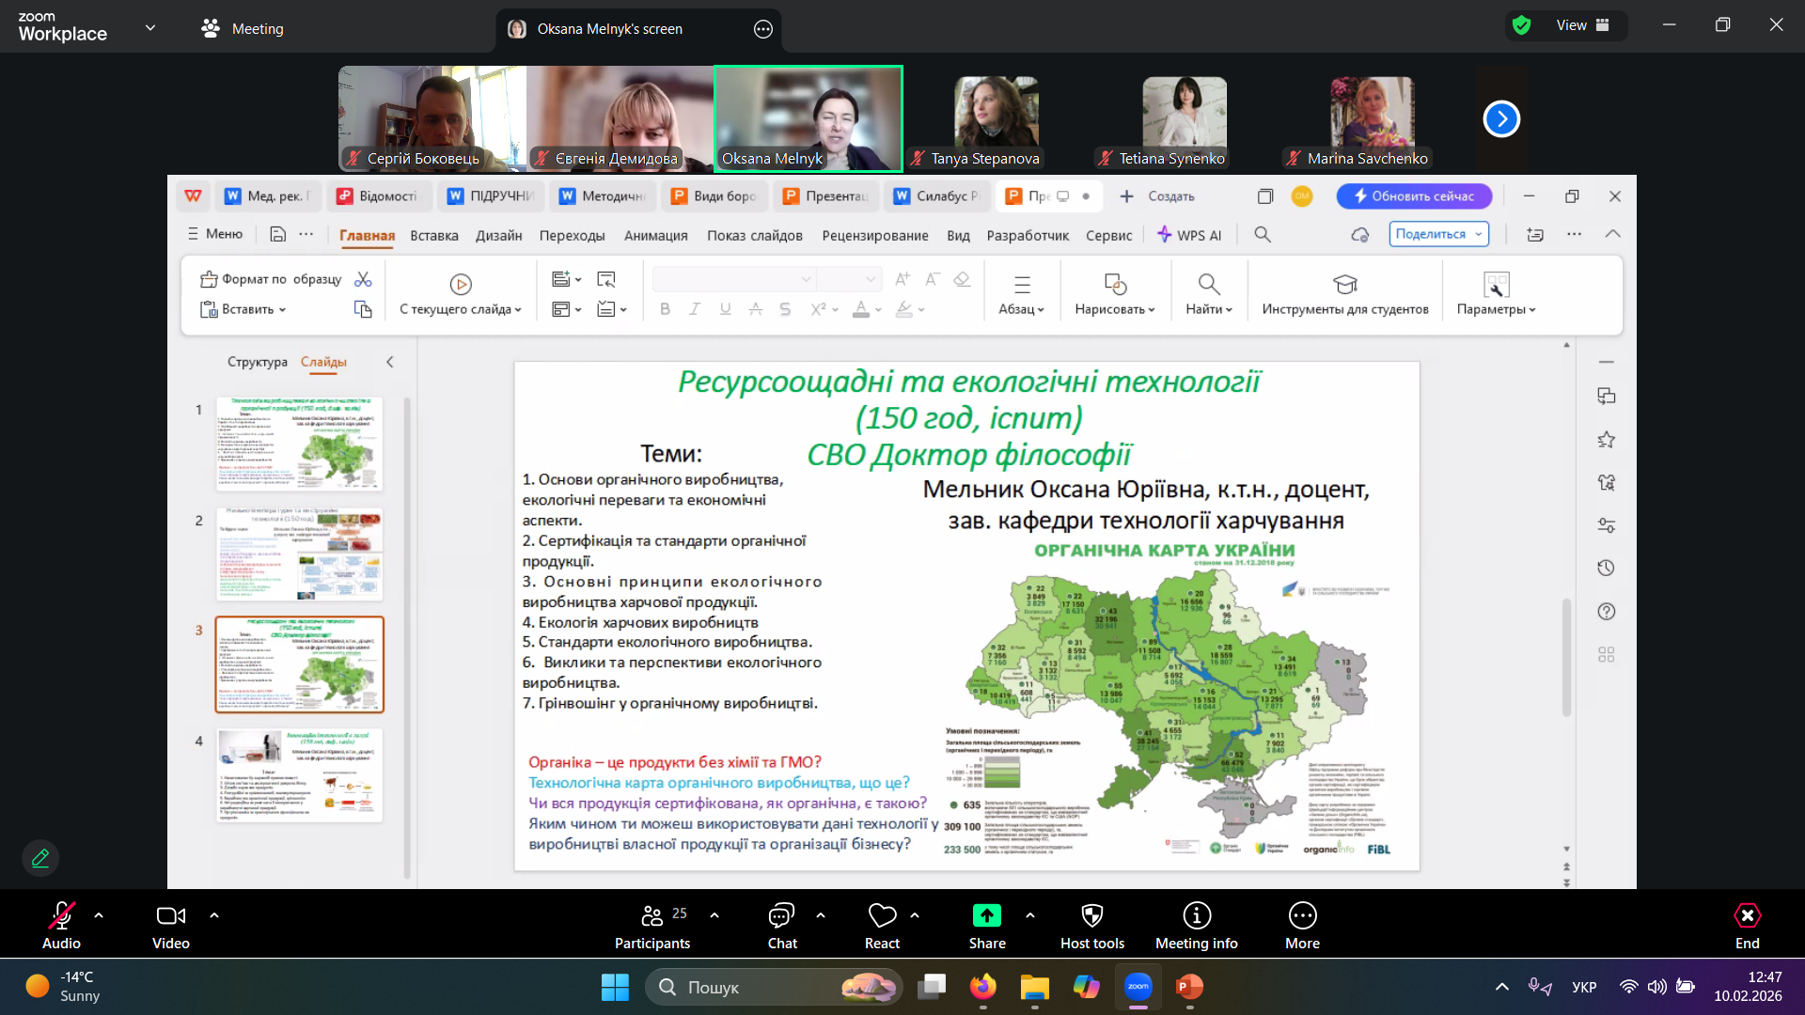Open the View layout dropdown

click(1585, 25)
